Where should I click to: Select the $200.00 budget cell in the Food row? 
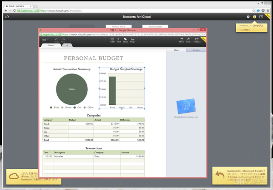pyautogui.click(x=81, y=124)
